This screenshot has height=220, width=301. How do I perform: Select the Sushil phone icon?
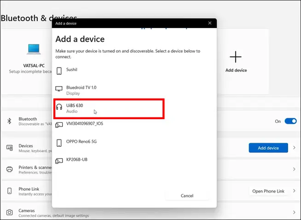point(59,71)
